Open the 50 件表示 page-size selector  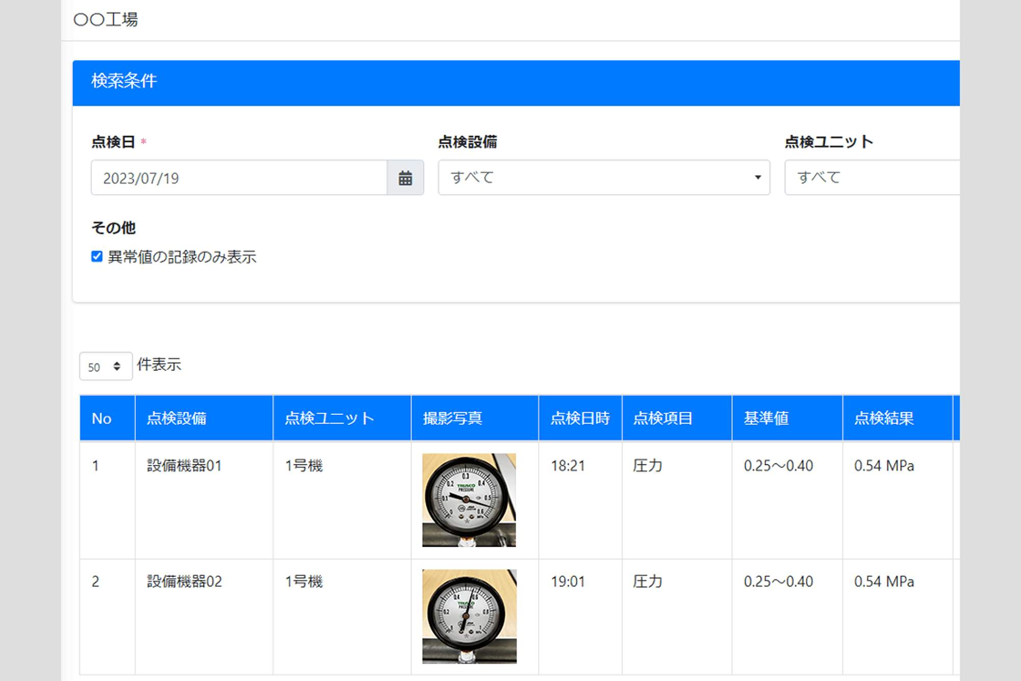(105, 366)
